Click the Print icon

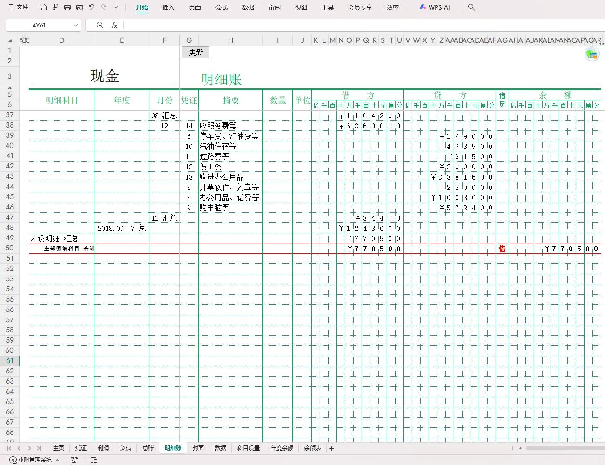(x=67, y=7)
